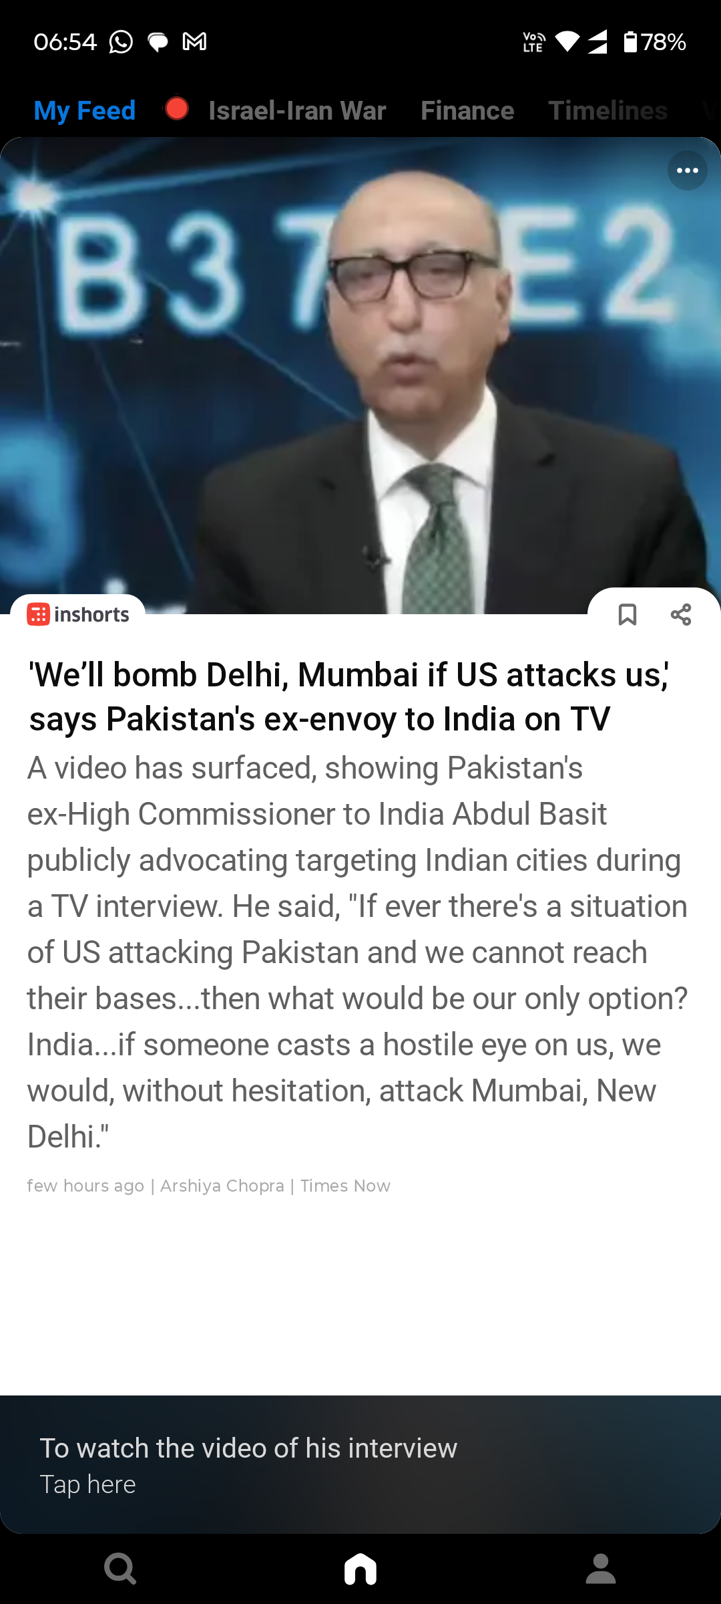This screenshot has width=721, height=1604.
Task: Select the Timelines tab
Action: click(x=608, y=110)
